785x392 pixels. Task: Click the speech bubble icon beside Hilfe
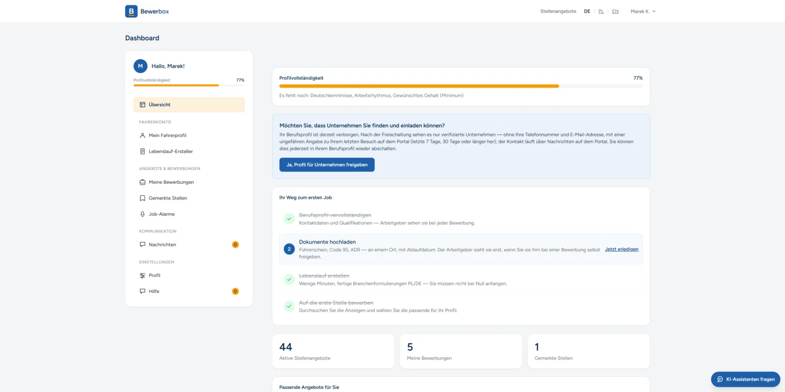point(142,292)
